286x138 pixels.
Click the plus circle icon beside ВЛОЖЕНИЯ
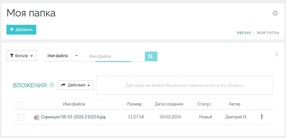point(52,85)
